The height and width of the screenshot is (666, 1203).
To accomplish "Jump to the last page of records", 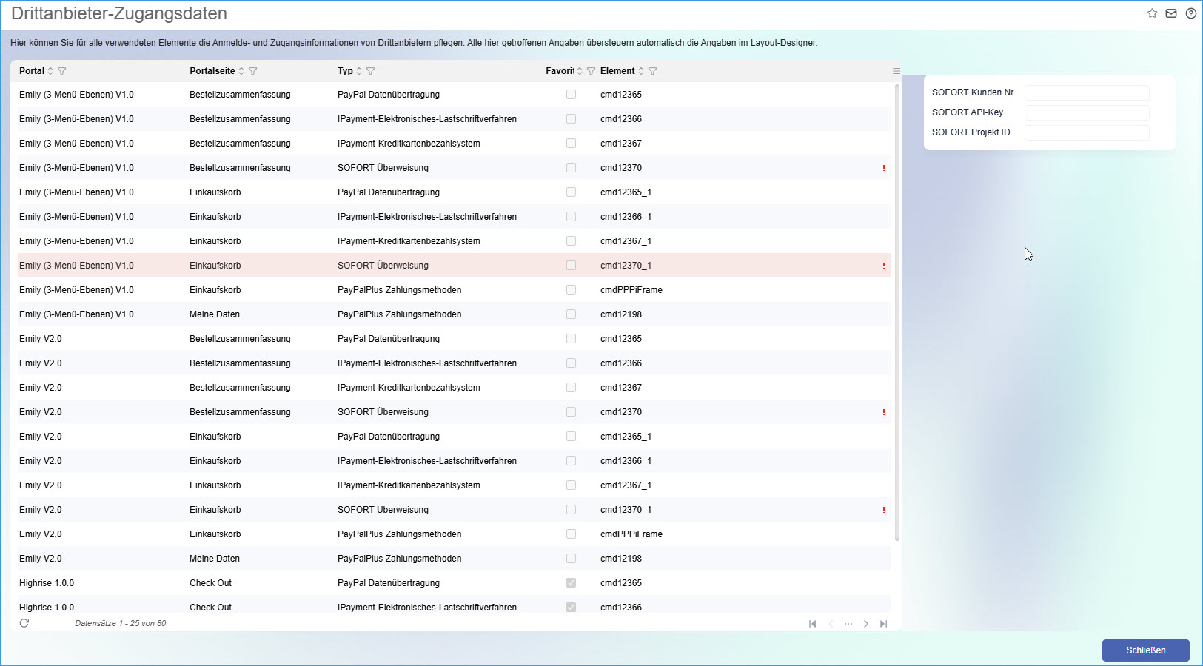I will pyautogui.click(x=883, y=624).
